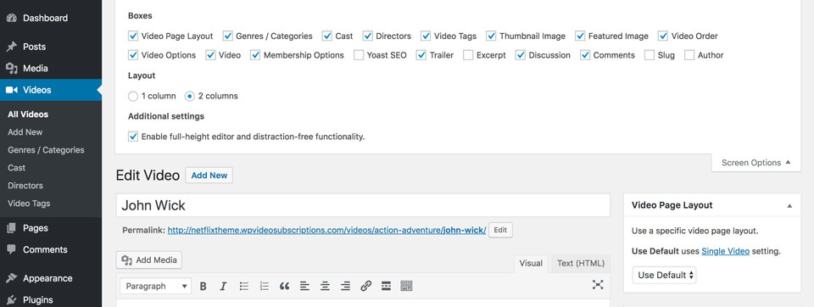
Task: Open distraction-free writing mode
Action: pyautogui.click(x=598, y=284)
